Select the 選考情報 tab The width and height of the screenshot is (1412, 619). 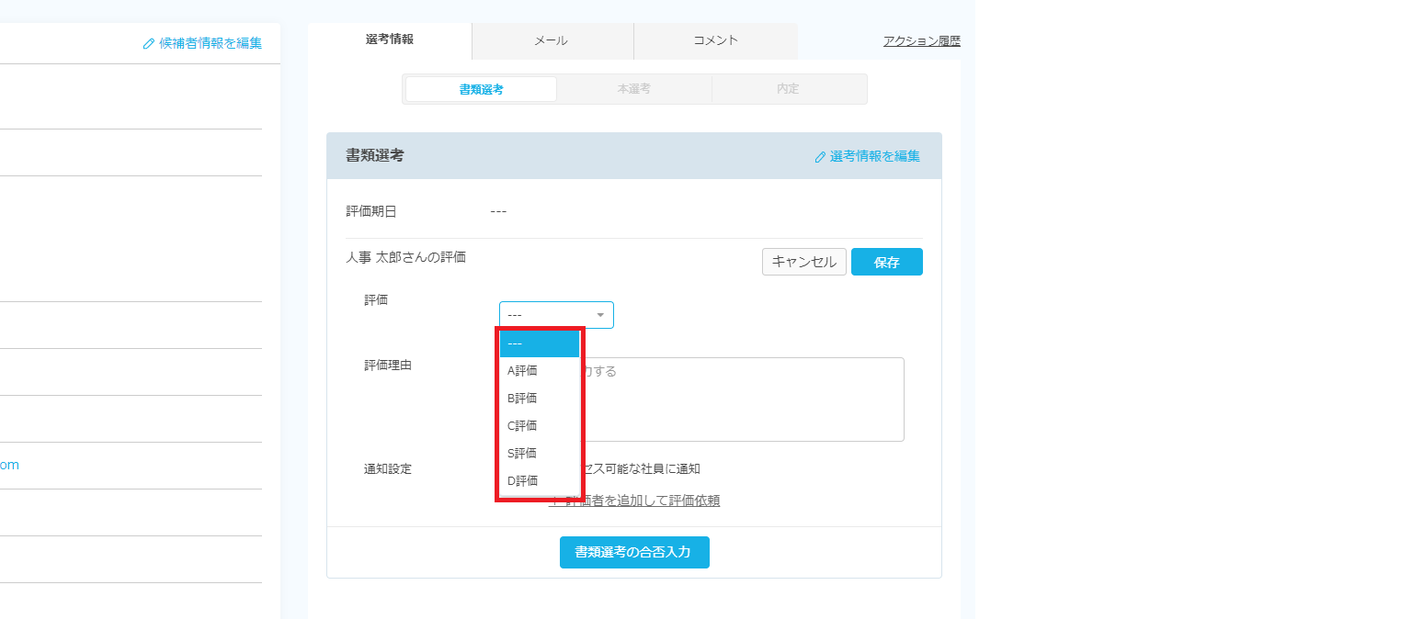click(x=390, y=39)
